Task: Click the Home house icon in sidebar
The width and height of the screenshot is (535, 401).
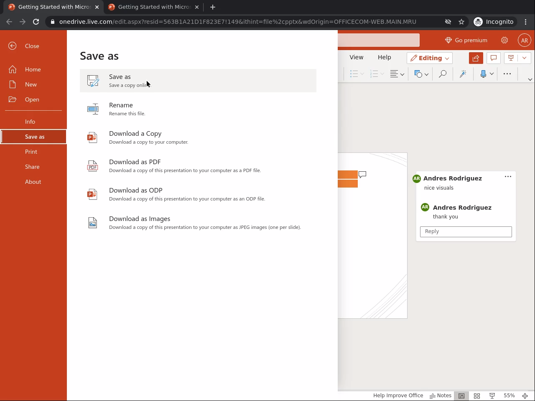Action: tap(13, 69)
